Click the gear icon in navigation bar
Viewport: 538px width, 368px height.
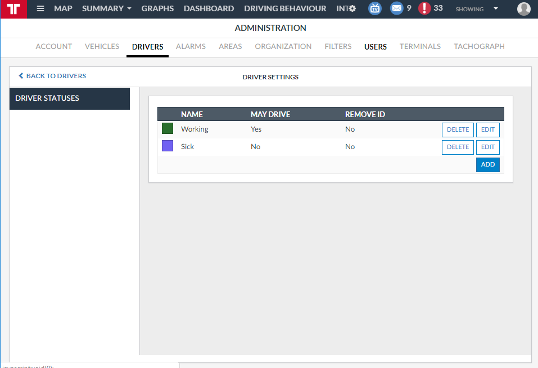point(352,9)
